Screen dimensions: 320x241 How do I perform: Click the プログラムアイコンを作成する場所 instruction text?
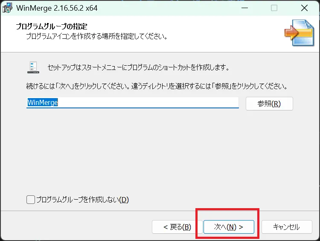(x=97, y=36)
